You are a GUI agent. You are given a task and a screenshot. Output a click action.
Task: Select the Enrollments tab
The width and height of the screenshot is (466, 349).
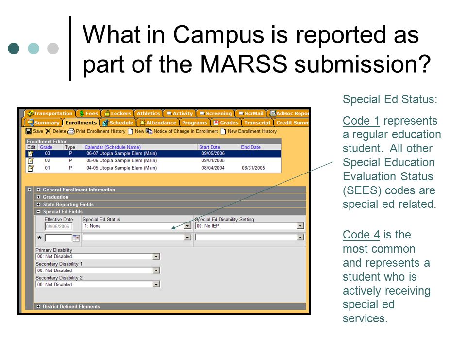[81, 122]
